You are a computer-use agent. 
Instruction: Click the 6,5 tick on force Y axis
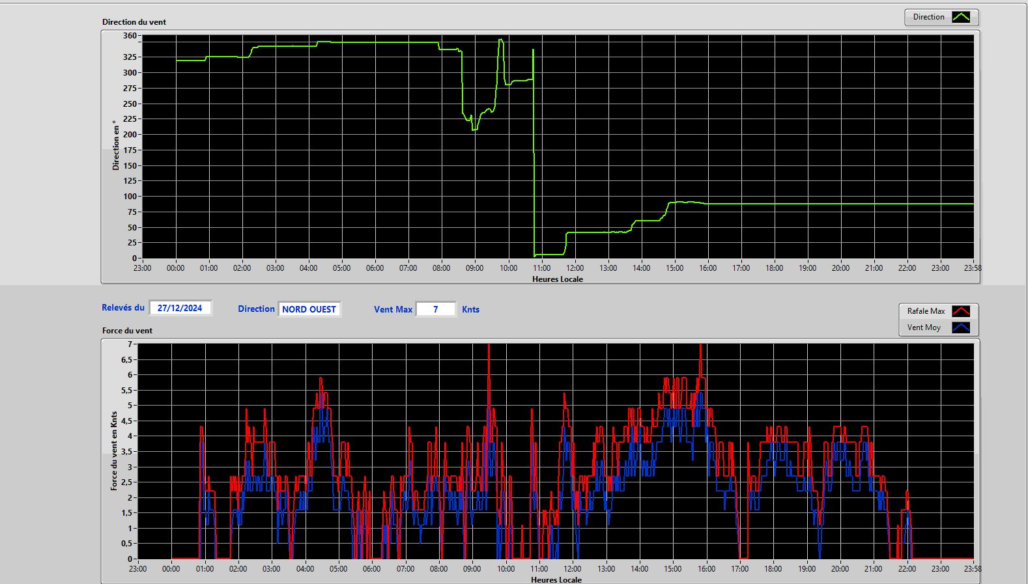126,360
